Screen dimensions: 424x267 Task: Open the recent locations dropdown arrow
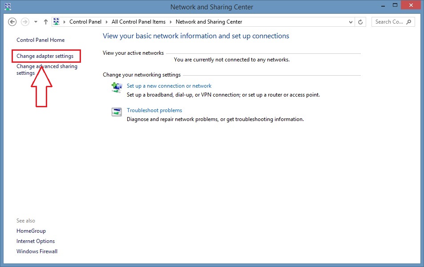coord(36,22)
